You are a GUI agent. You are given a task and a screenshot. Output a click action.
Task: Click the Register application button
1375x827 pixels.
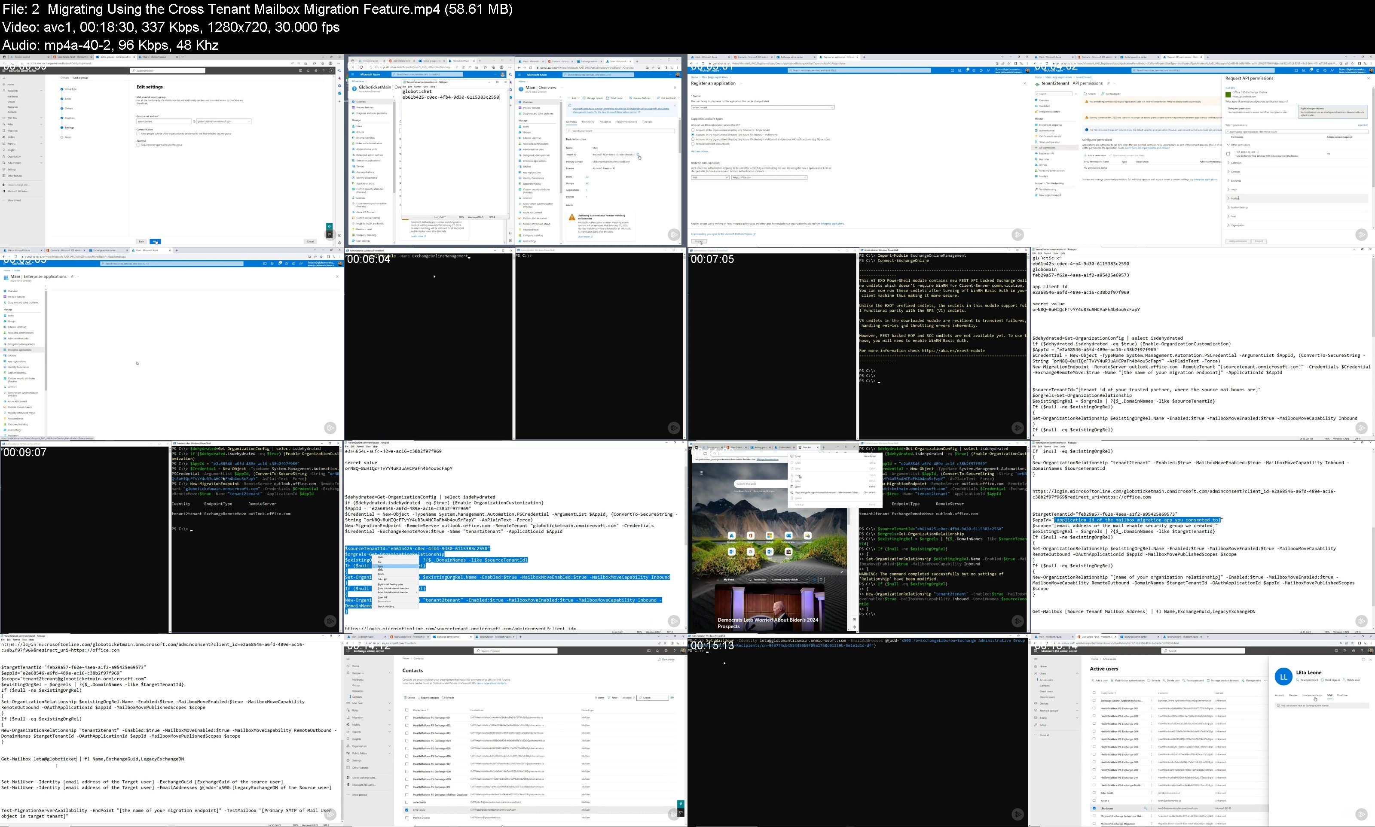[699, 241]
